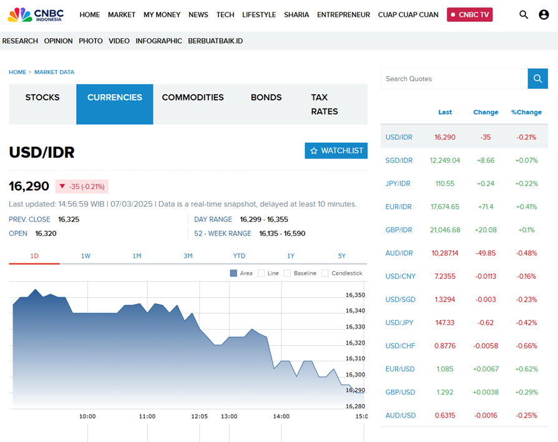Viewport: 558px width, 442px height.
Task: Click the blue Search Quotes magnifier button
Action: click(537, 79)
